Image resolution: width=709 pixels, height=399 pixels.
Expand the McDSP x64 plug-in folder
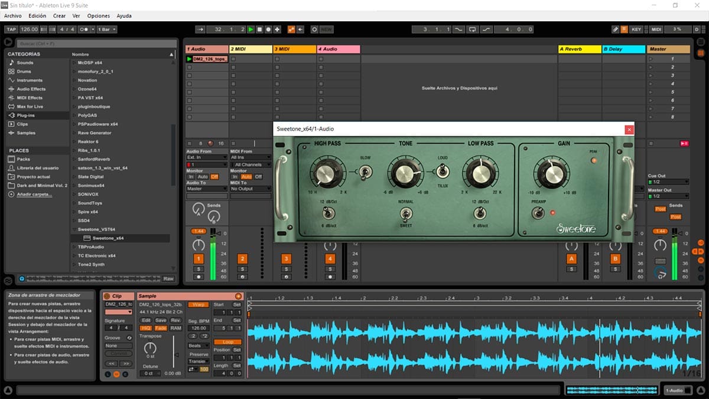[x=74, y=63]
